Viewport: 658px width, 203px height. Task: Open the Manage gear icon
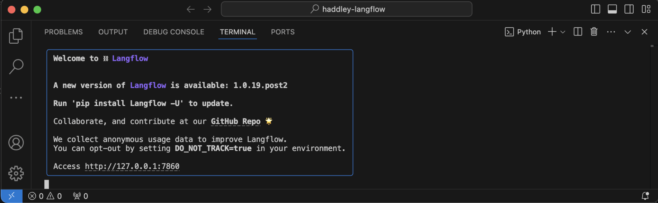16,173
